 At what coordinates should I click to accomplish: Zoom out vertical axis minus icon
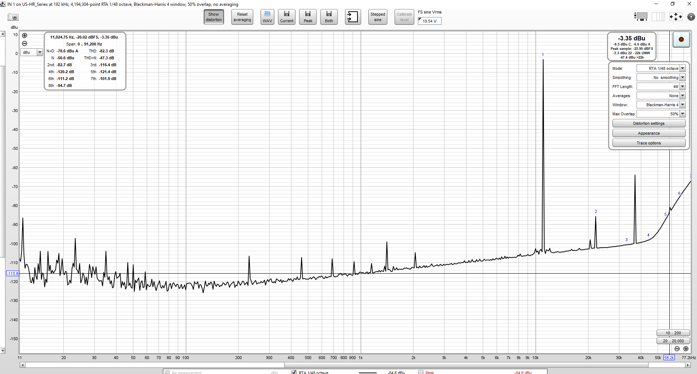pos(24,44)
